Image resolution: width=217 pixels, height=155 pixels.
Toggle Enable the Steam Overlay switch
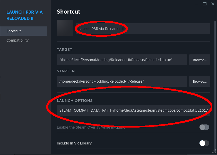coord(204,127)
